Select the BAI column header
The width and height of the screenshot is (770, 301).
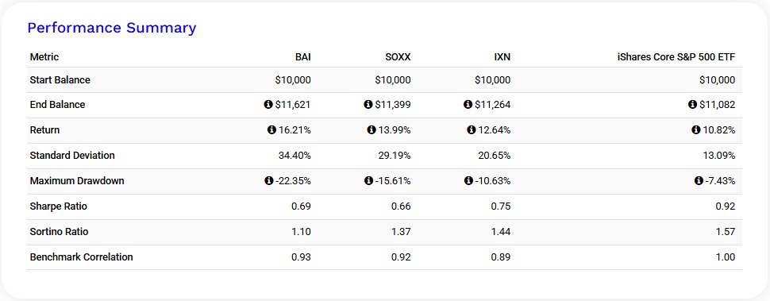pyautogui.click(x=303, y=57)
